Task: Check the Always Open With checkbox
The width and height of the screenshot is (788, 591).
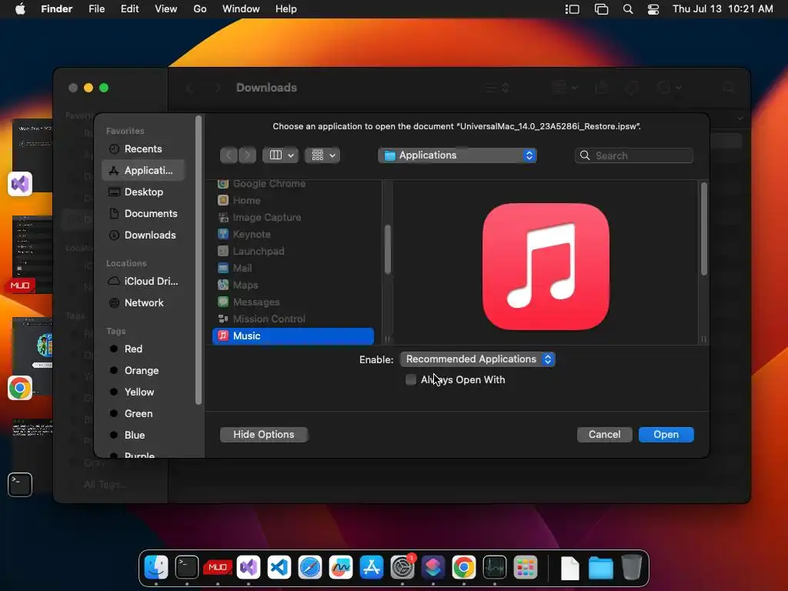Action: (x=411, y=379)
